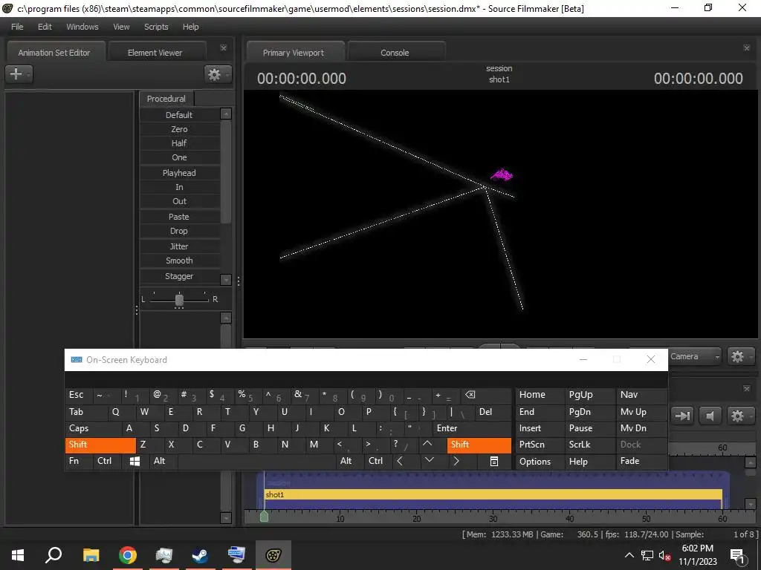The image size is (761, 570).
Task: Click Source Filmmaker taskbar icon
Action: [x=273, y=555]
